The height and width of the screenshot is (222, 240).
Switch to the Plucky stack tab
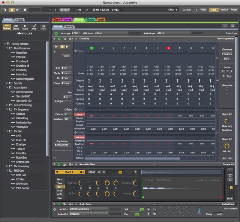point(90,19)
